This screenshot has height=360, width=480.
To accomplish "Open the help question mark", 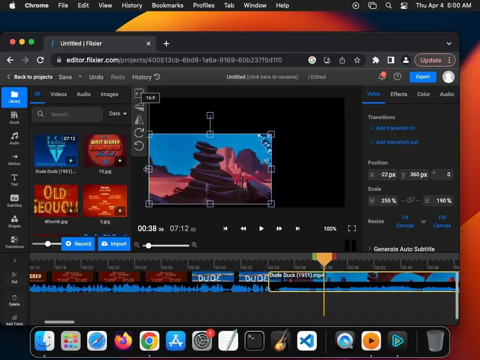I will 397,76.
